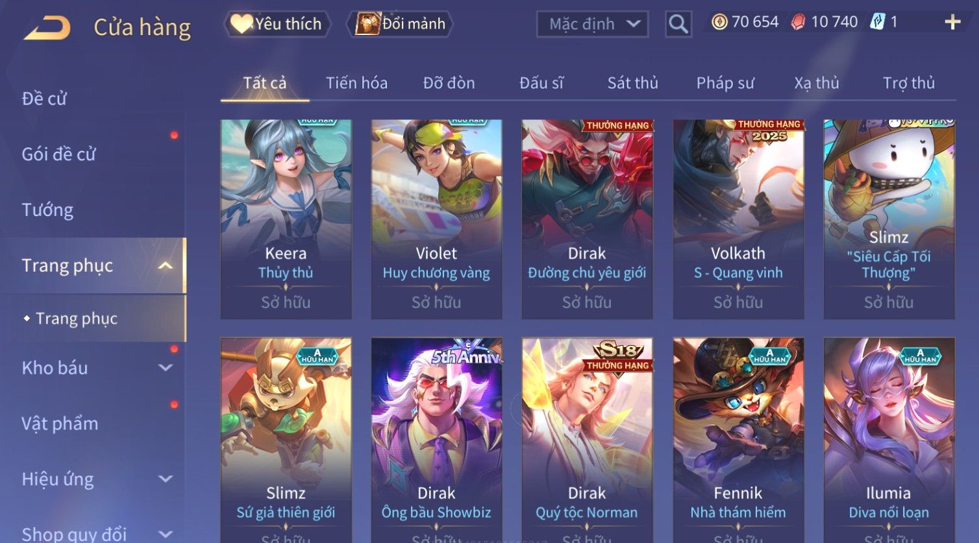Open Keera Thủy thủ skin card
This screenshot has width=979, height=543.
(x=286, y=219)
